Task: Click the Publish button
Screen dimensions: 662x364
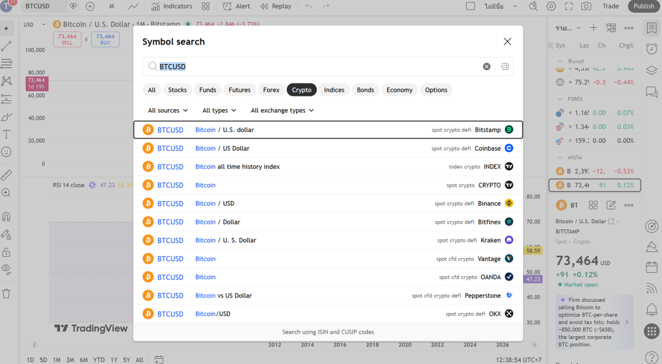Action: (644, 6)
